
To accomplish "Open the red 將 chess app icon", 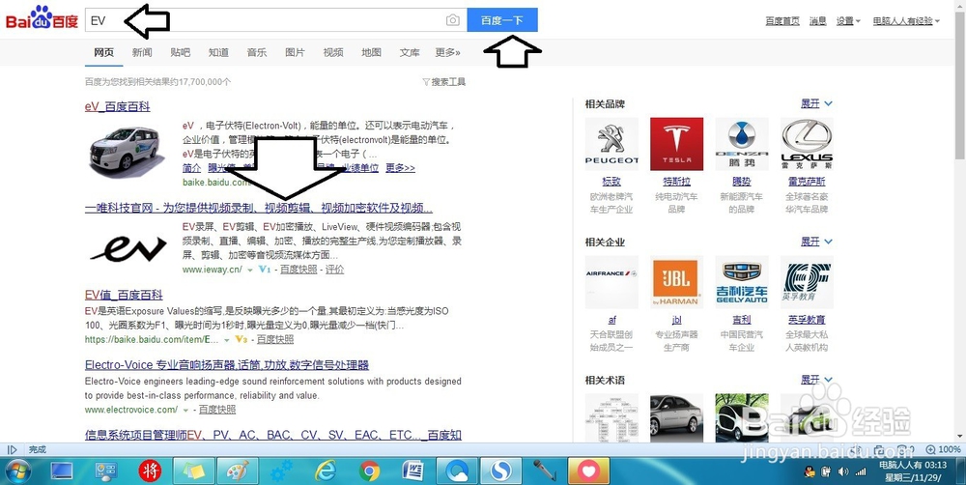I will click(x=149, y=471).
